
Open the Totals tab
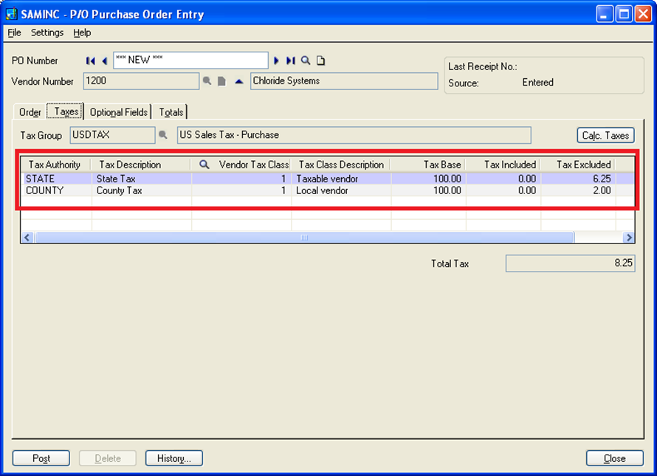(x=171, y=112)
